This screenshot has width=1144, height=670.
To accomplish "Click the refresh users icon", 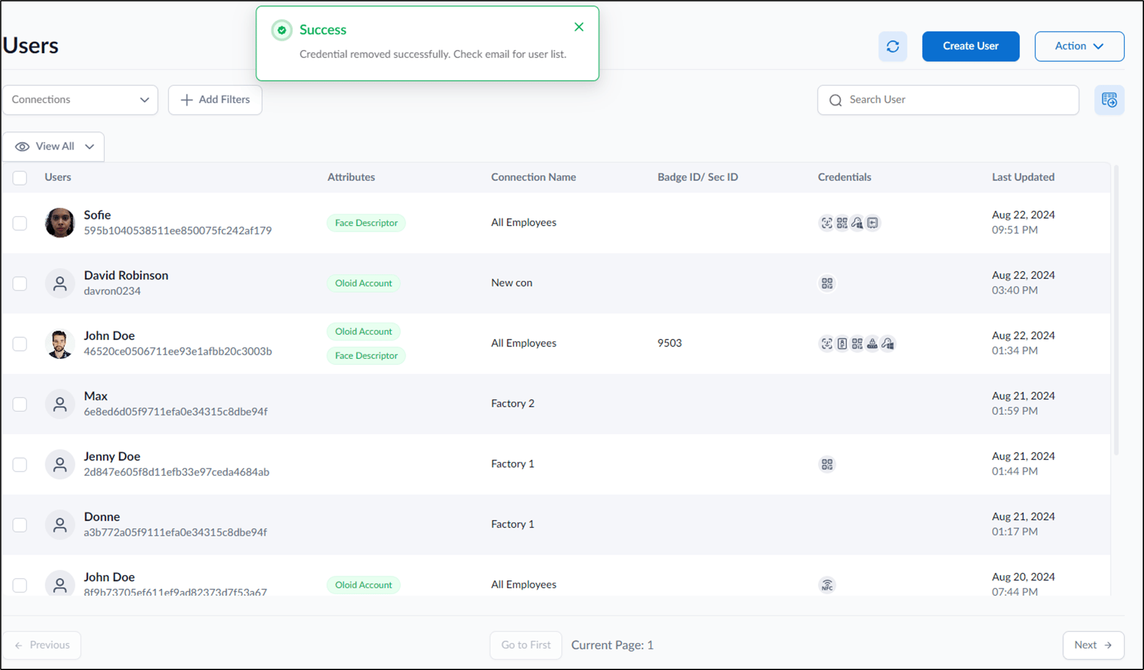I will [x=892, y=46].
